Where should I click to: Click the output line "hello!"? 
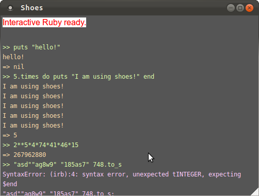click(x=13, y=57)
